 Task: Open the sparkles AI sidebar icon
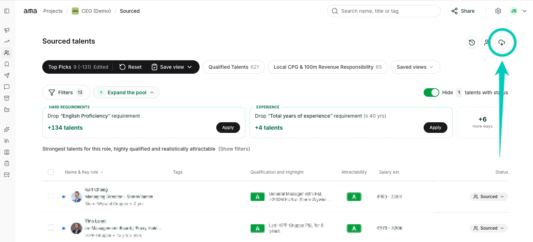click(7, 129)
